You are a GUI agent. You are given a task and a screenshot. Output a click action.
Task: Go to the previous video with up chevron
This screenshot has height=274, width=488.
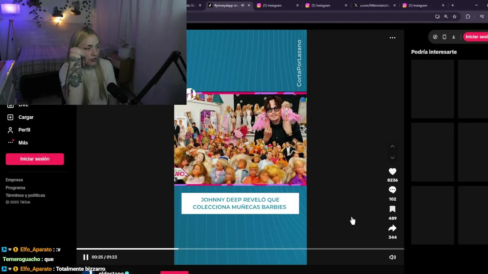coord(392,147)
